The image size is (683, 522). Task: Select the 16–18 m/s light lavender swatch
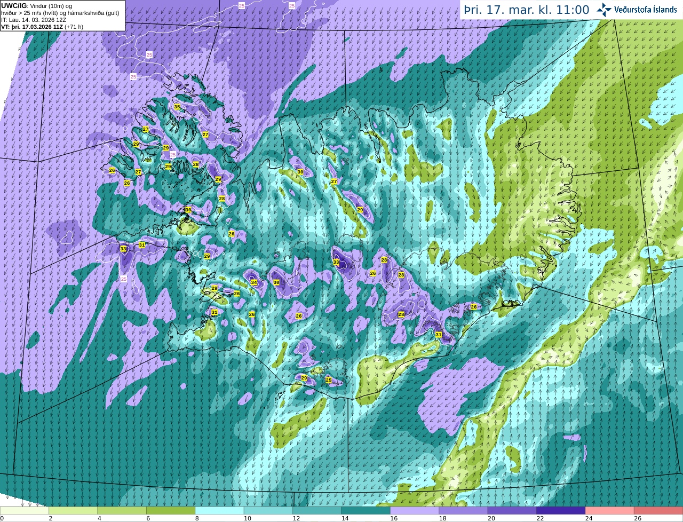pyautogui.click(x=415, y=510)
